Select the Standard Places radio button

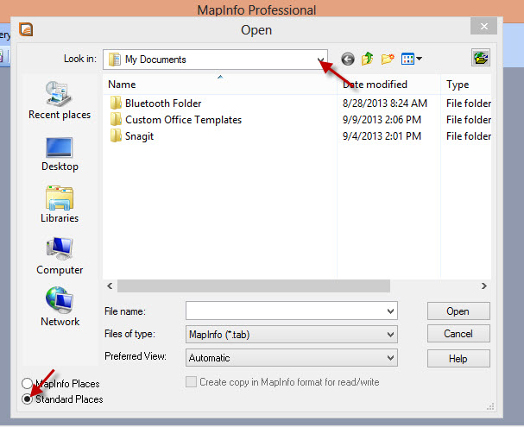click(x=27, y=399)
